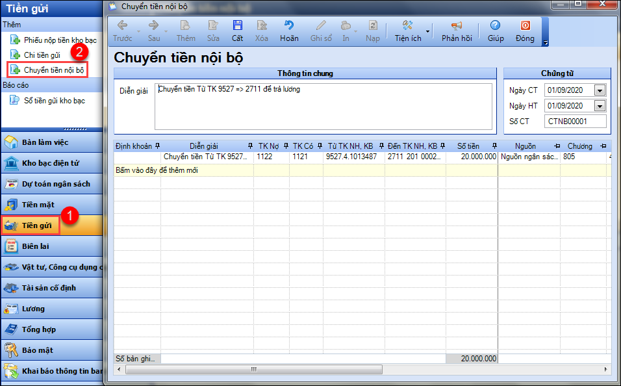Screen dimensions: 621x386
Task: Toggle pin on Định khoản column
Action: point(157,146)
